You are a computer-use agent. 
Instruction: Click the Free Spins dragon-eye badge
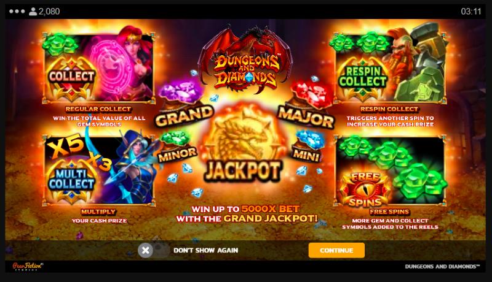[x=365, y=190]
